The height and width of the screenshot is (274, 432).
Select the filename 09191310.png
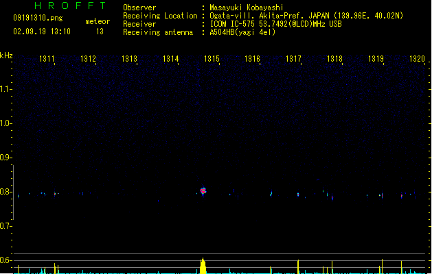pyautogui.click(x=38, y=18)
